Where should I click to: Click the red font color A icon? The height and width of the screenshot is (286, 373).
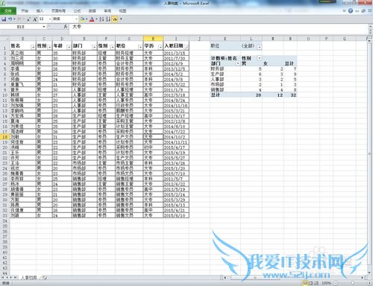click(92, 19)
